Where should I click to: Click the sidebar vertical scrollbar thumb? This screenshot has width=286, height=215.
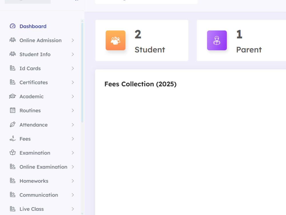[82, 73]
